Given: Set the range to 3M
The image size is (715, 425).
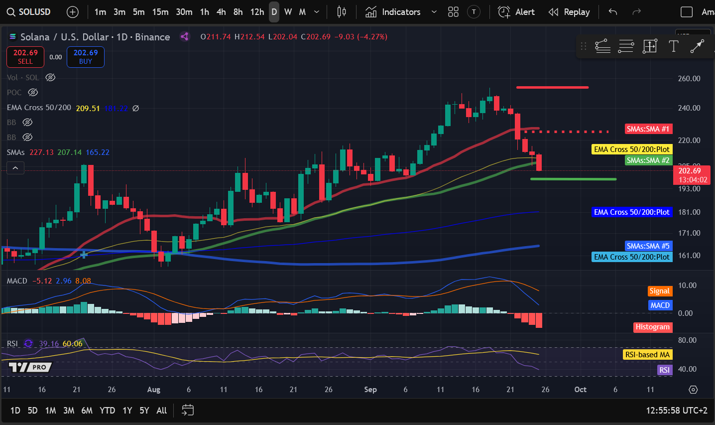Looking at the screenshot, I should coord(69,411).
